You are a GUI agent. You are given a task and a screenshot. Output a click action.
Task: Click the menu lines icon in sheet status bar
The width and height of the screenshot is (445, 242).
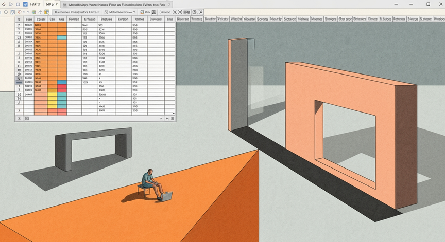click(x=172, y=119)
